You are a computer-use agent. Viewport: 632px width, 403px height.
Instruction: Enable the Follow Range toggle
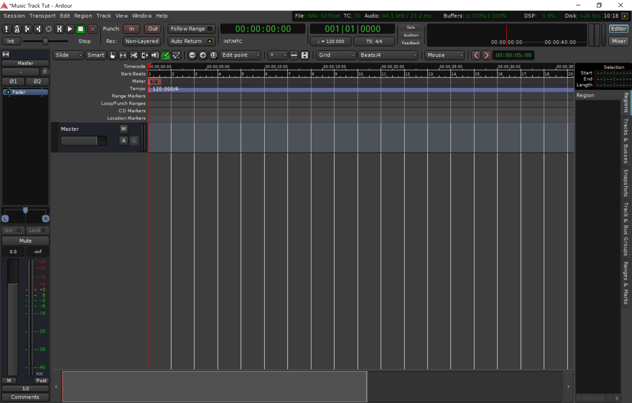coord(191,29)
